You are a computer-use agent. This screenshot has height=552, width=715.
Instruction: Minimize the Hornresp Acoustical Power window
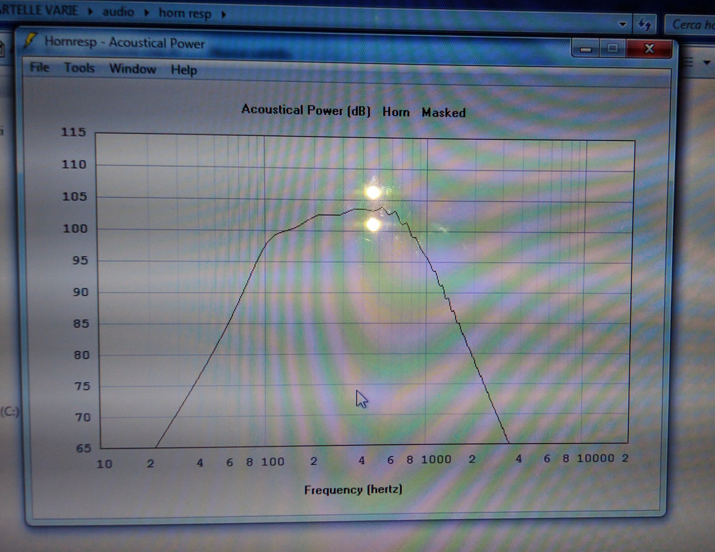pos(585,48)
